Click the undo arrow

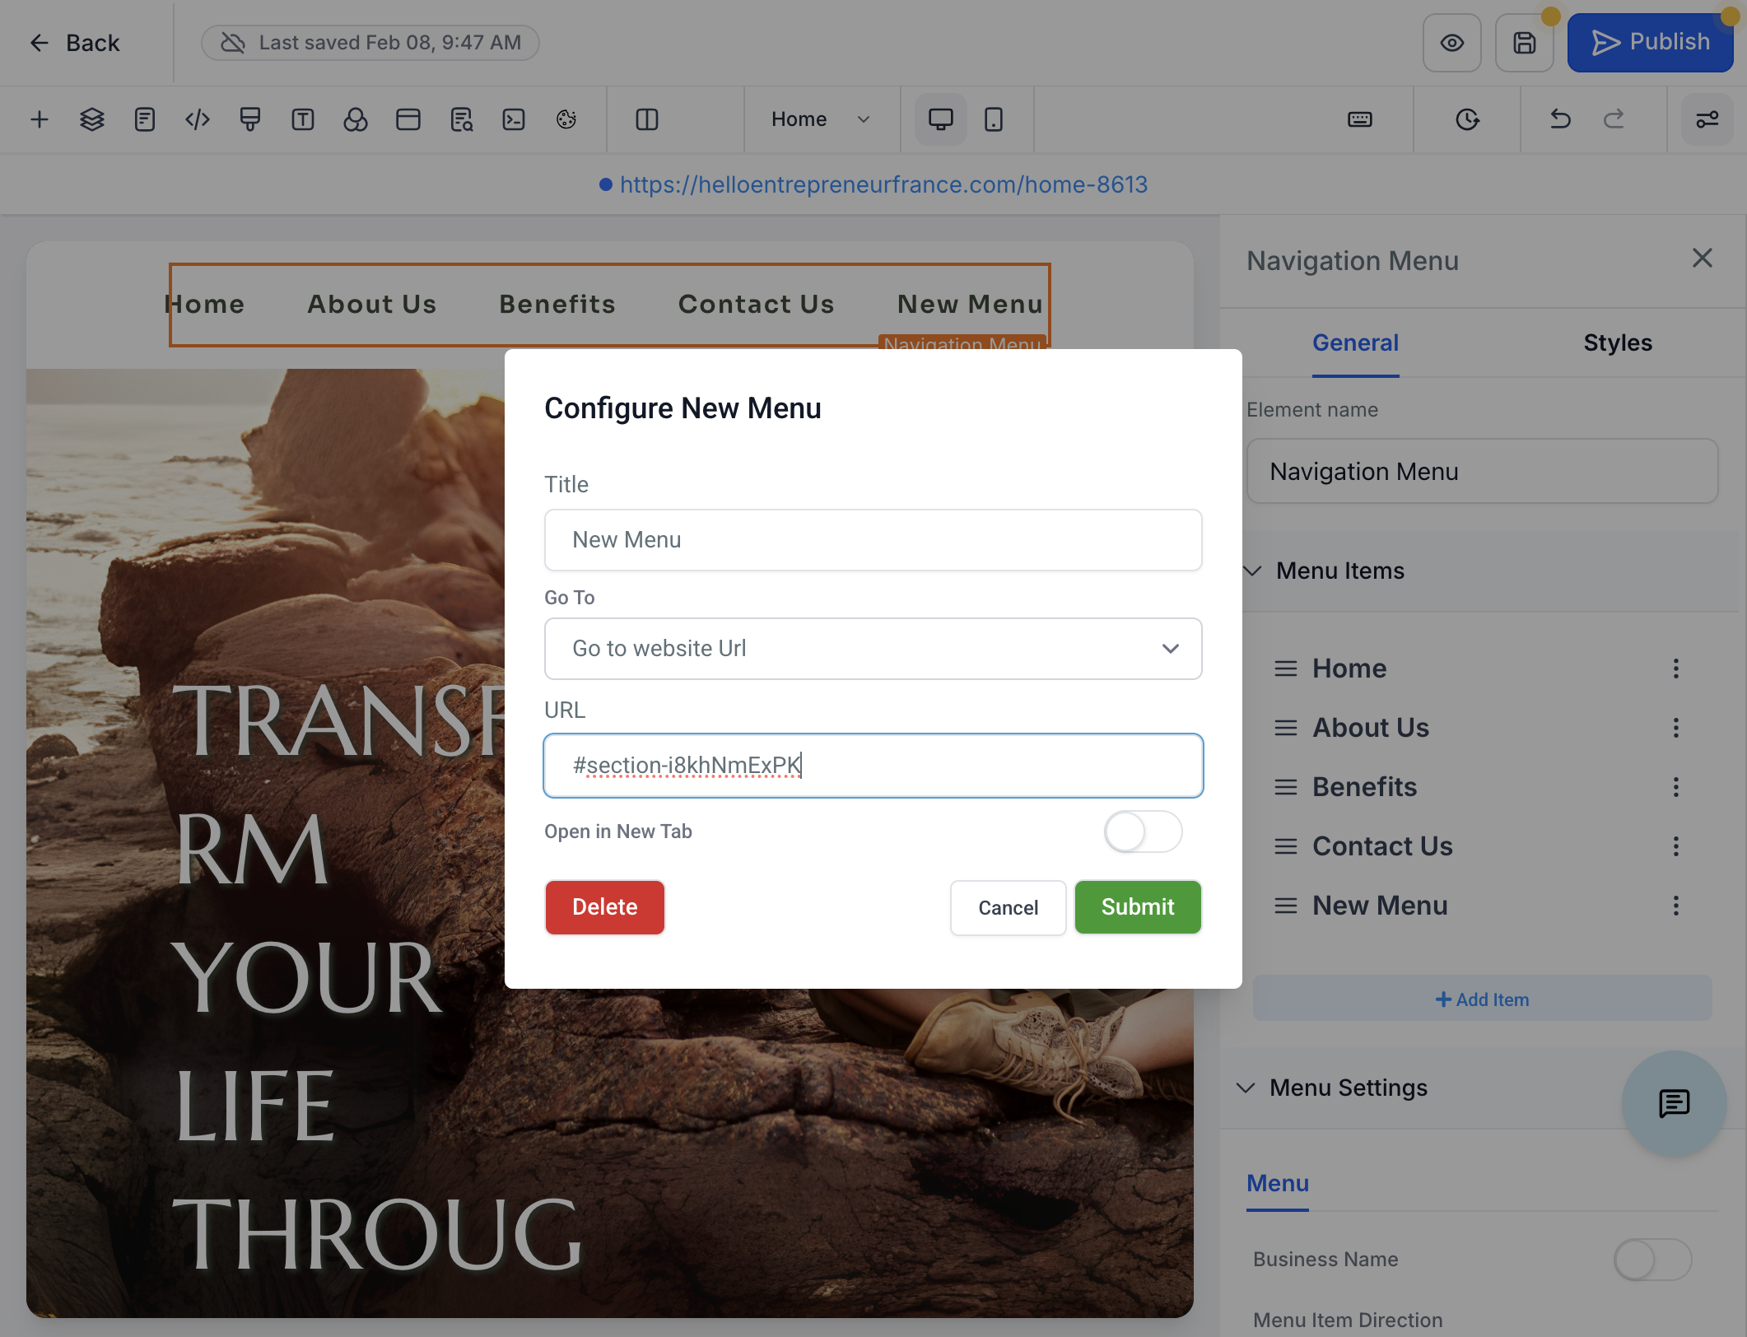click(1560, 119)
